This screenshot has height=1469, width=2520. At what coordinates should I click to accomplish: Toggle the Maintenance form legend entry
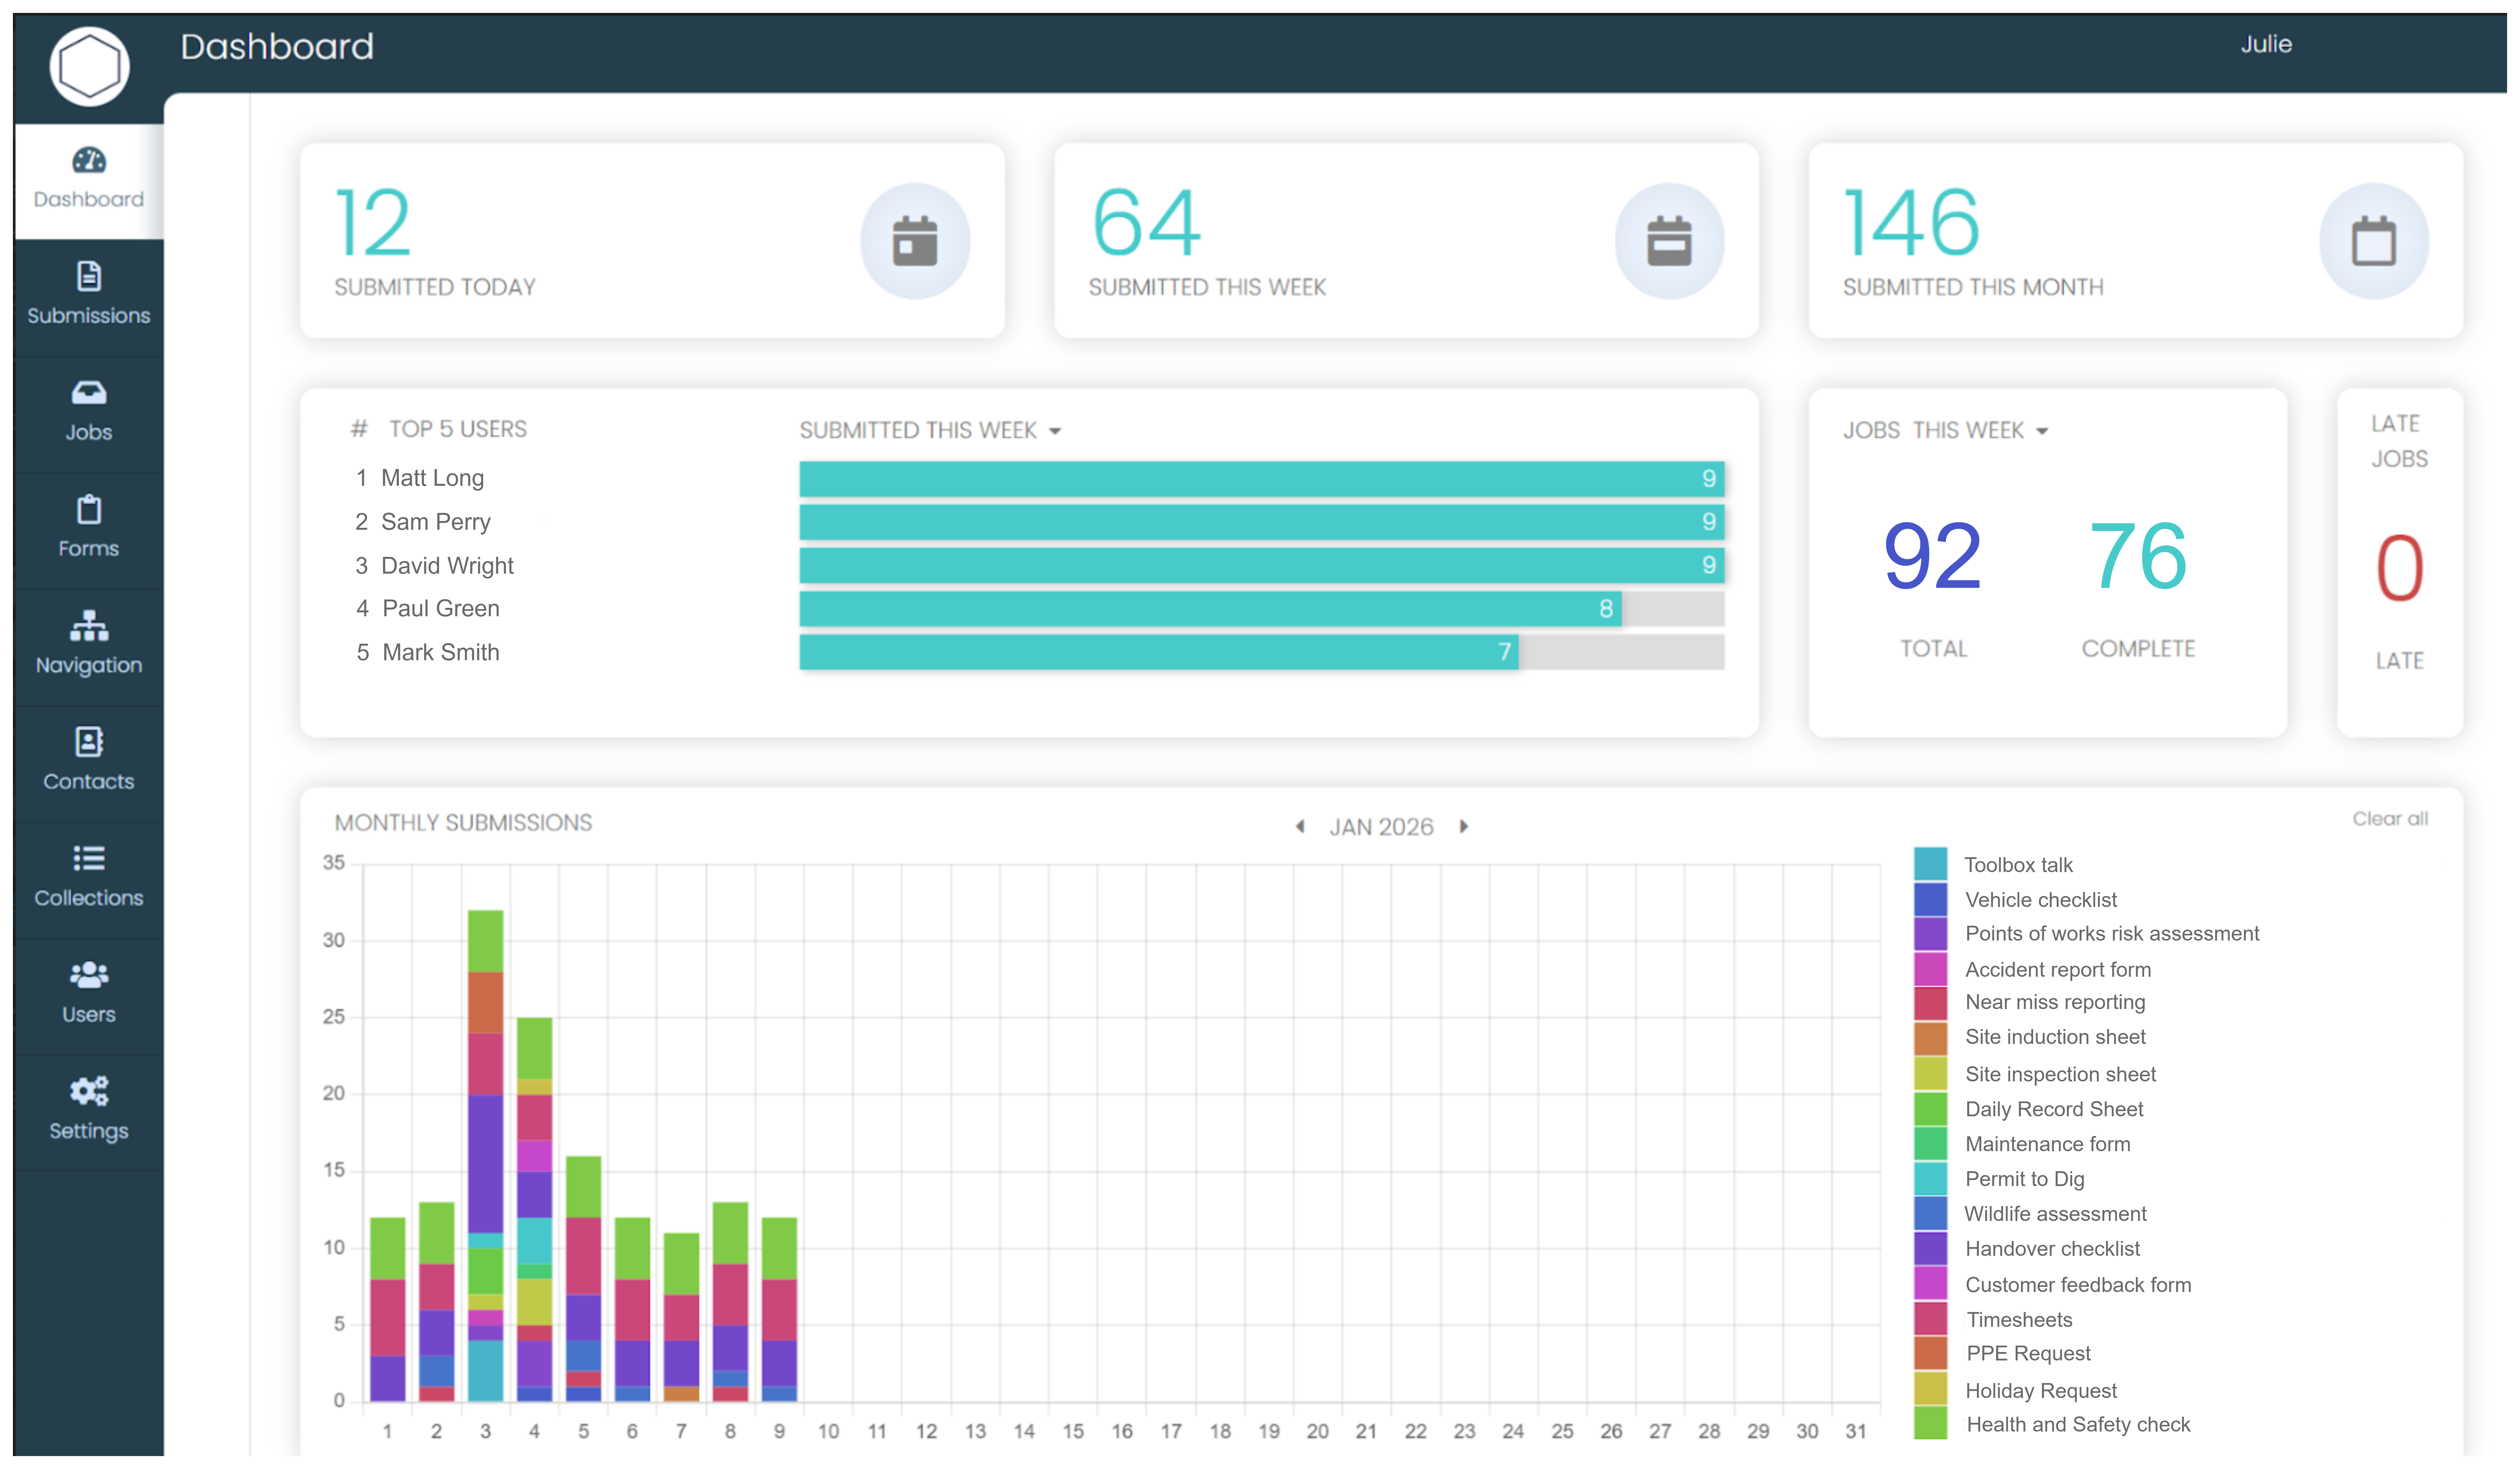tap(2022, 1144)
